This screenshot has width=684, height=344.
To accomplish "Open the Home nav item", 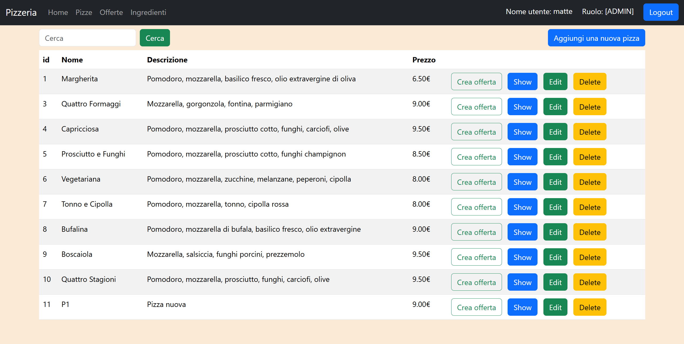I will point(58,13).
